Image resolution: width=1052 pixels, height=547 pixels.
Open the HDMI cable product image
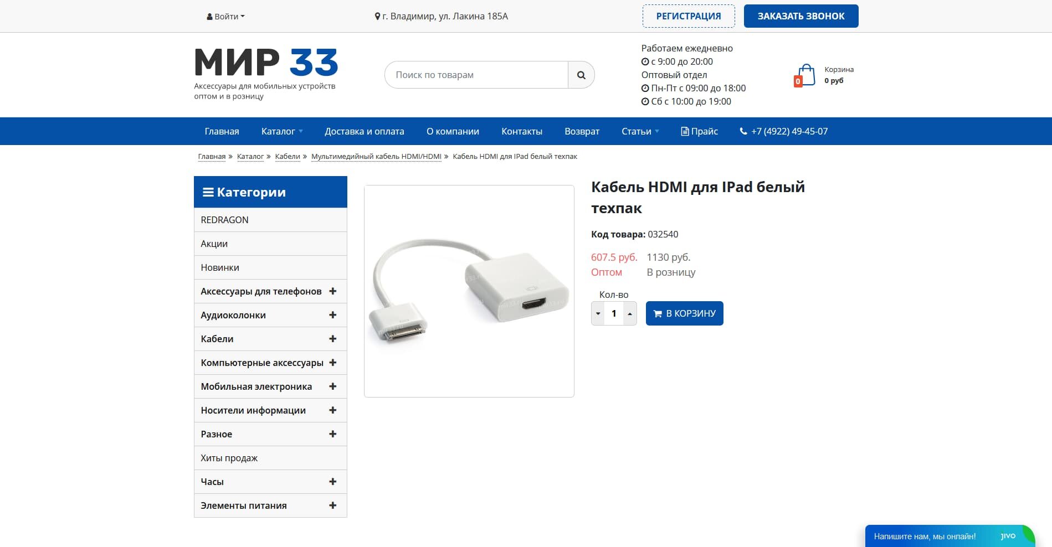[x=469, y=291]
